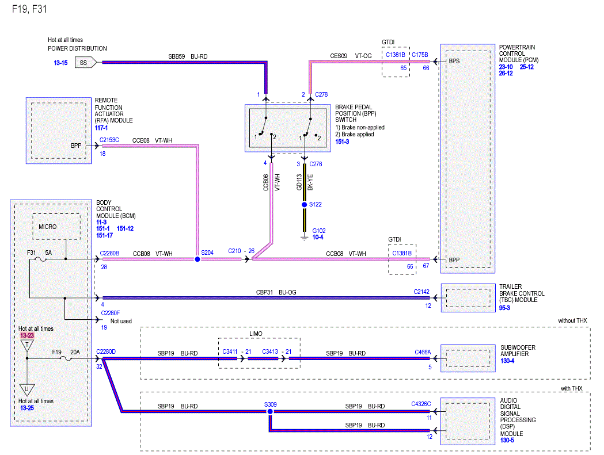Open the 117-1 RFA module reference

coord(101,128)
